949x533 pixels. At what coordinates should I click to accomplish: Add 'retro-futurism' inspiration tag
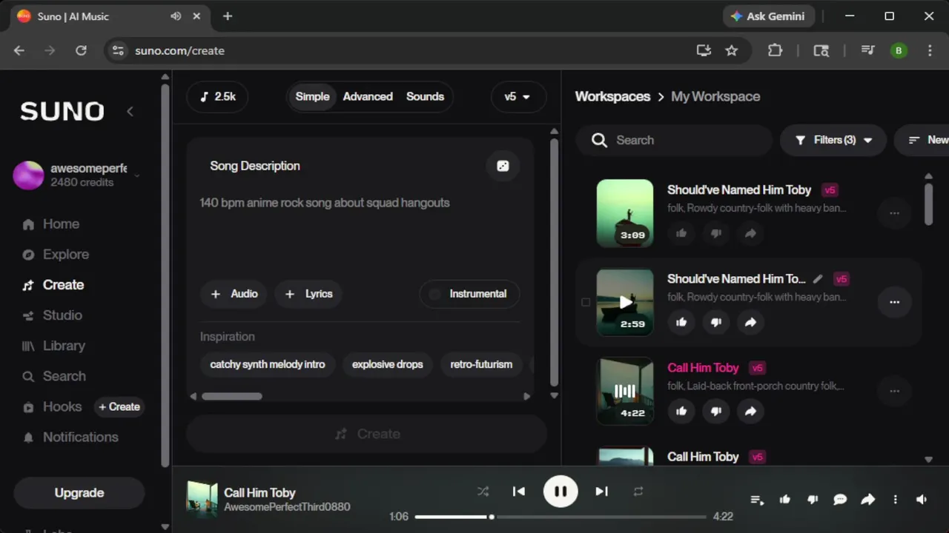481,364
